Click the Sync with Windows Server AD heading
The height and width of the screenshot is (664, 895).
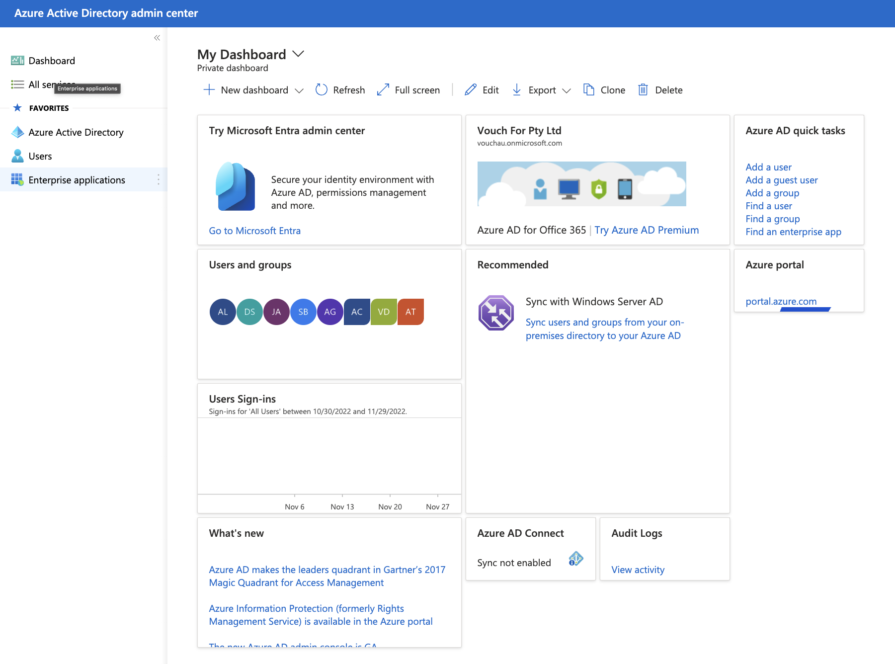[594, 302]
